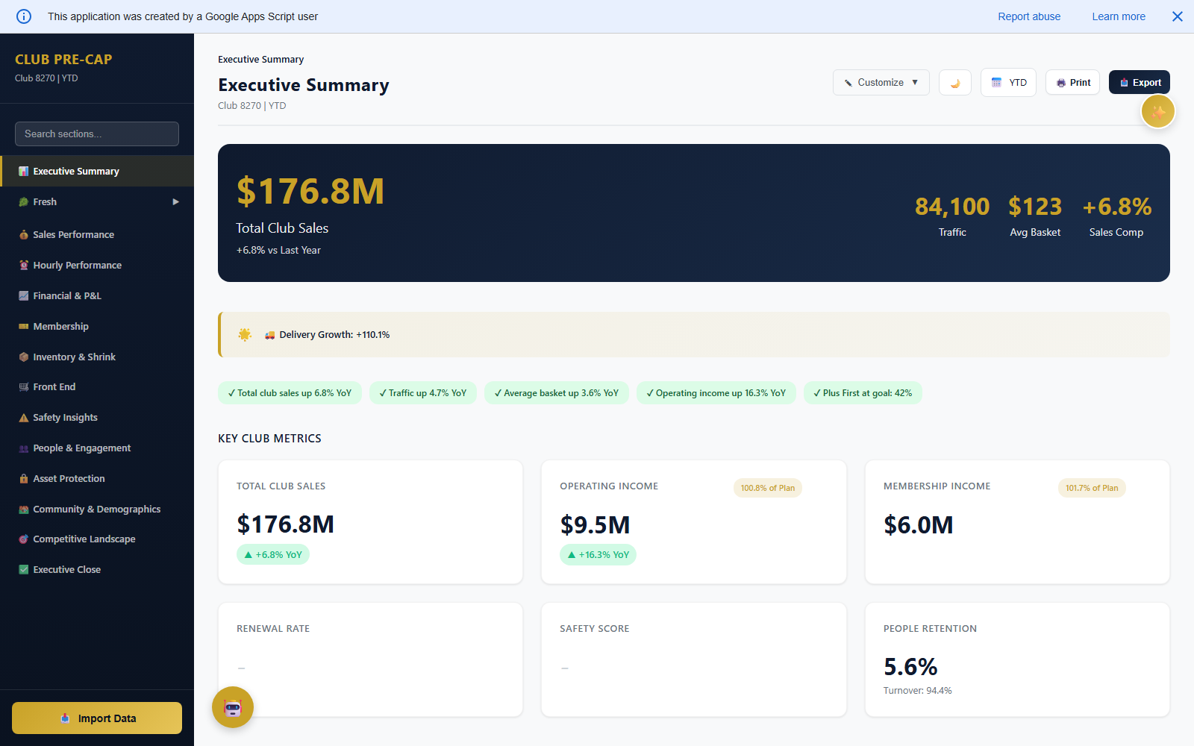The height and width of the screenshot is (746, 1194).
Task: Open the robot chatbot assistant icon
Action: [x=233, y=707]
